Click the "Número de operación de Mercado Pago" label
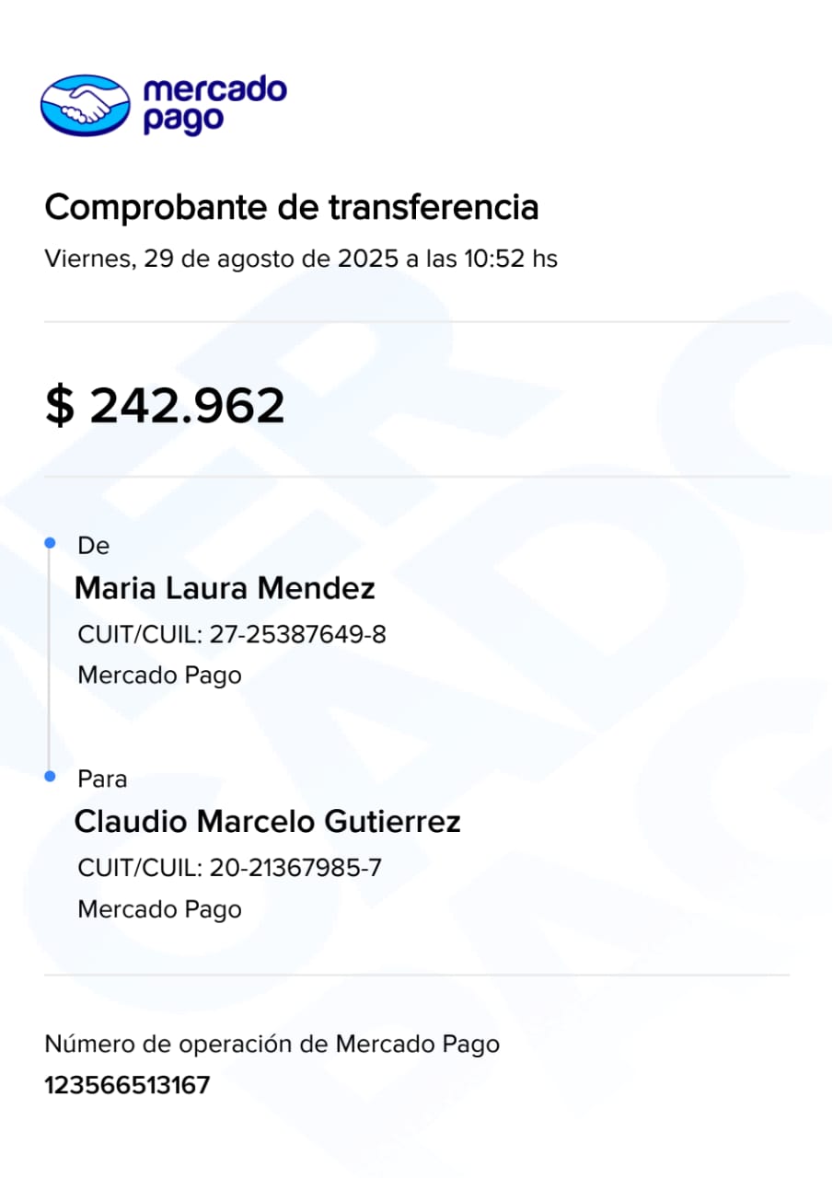This screenshot has width=833, height=1178. [272, 1045]
